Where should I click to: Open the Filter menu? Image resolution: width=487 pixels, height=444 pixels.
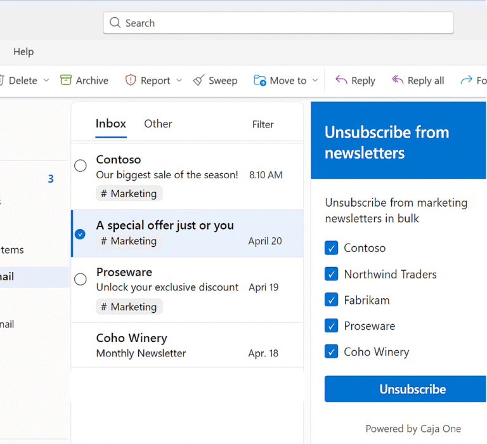pyautogui.click(x=263, y=124)
